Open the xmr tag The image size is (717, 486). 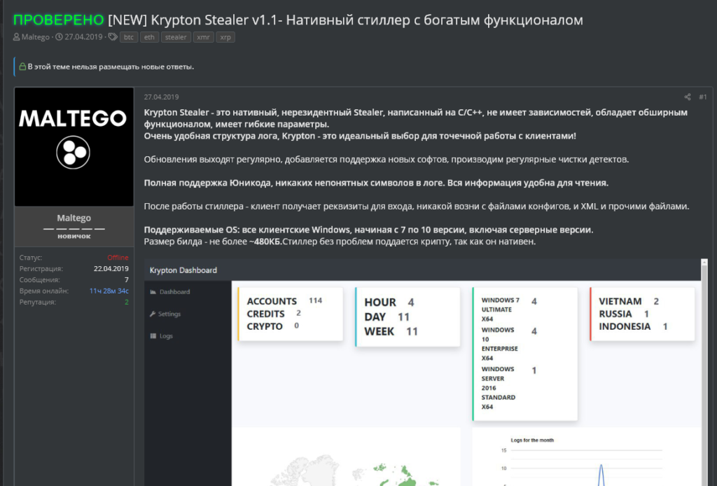point(203,37)
